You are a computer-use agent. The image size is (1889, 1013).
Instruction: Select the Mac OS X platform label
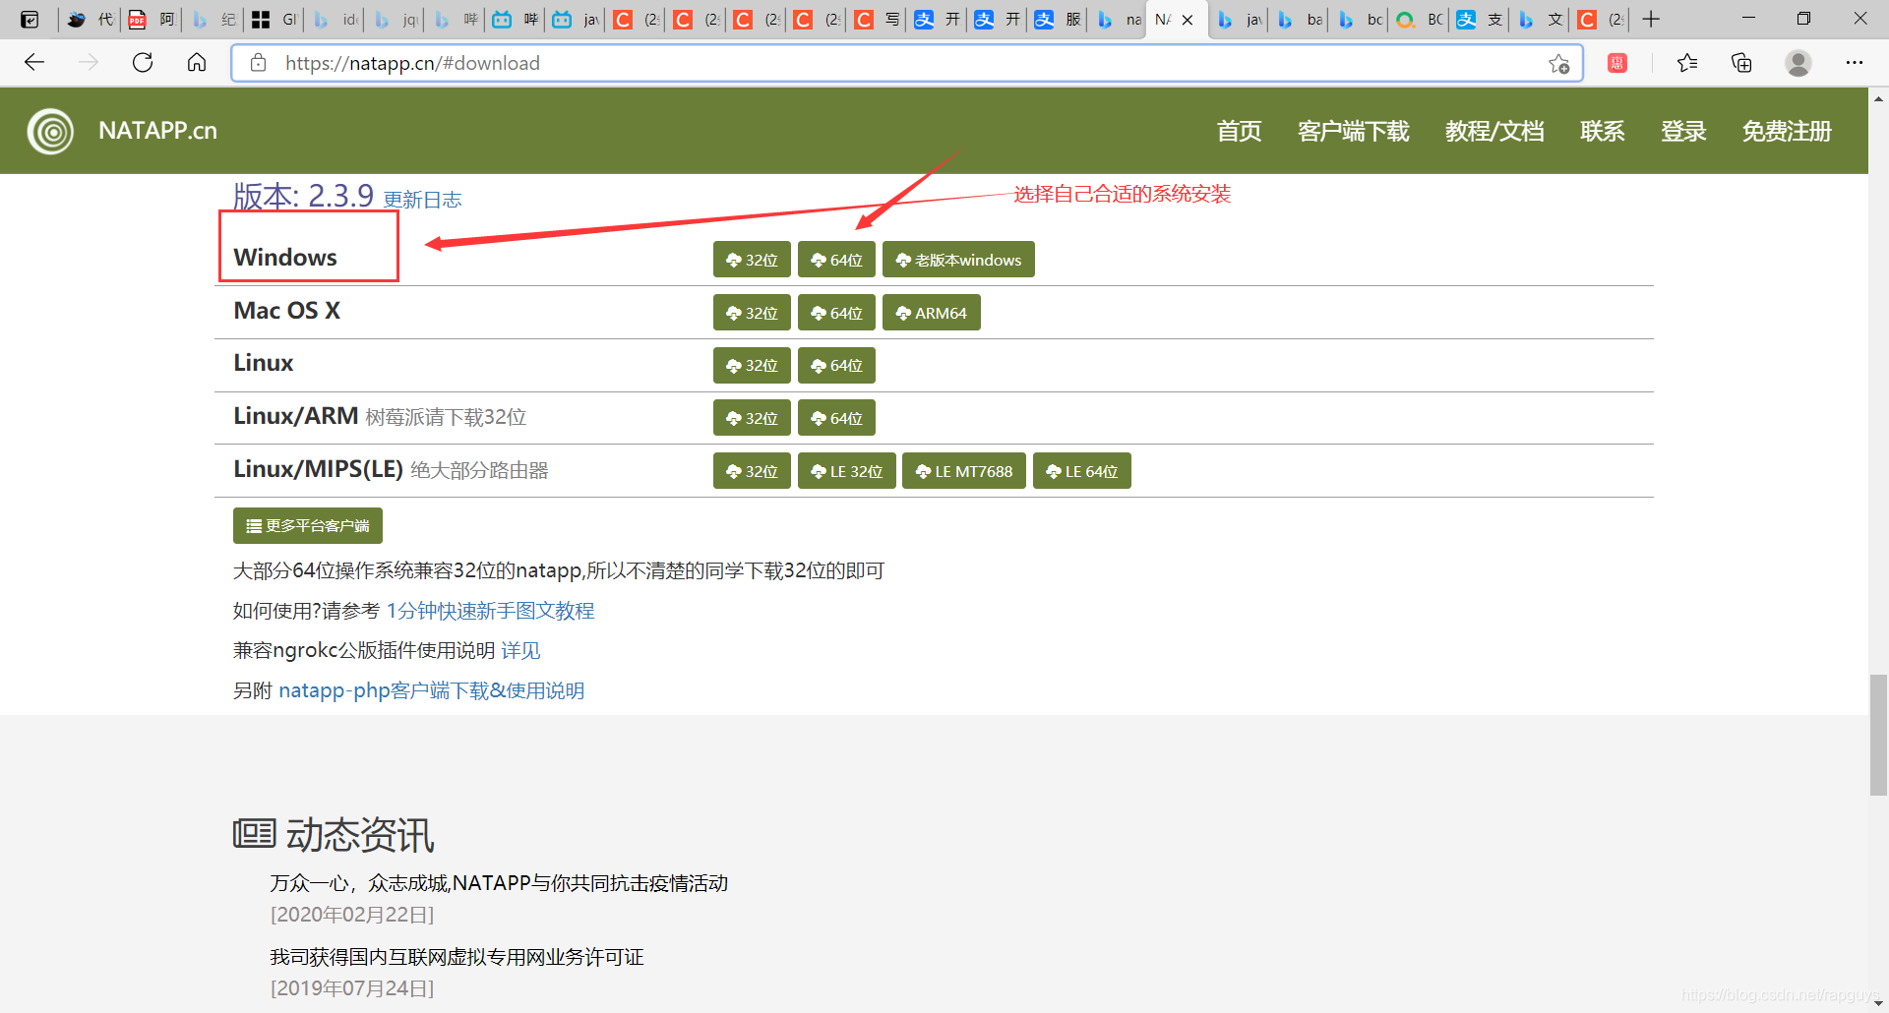point(286,310)
